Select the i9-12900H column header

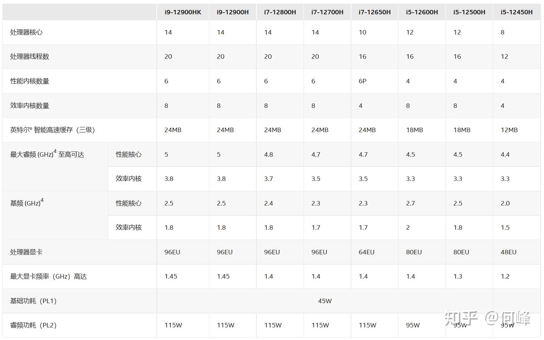pyautogui.click(x=233, y=12)
